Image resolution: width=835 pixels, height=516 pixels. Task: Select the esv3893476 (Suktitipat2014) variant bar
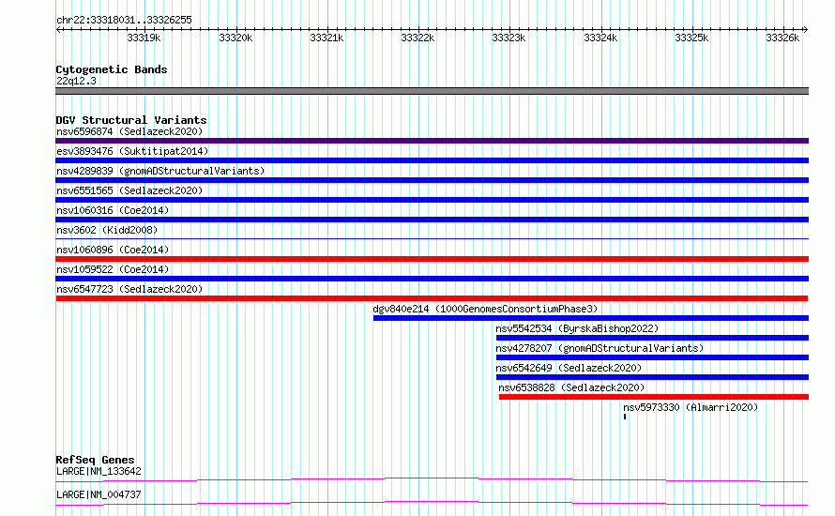pyautogui.click(x=432, y=160)
